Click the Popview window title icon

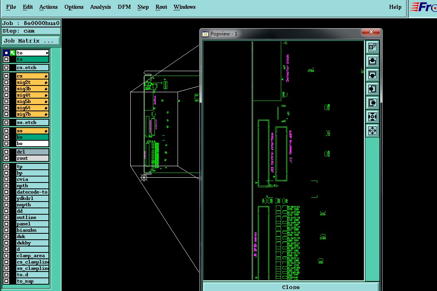coord(205,34)
